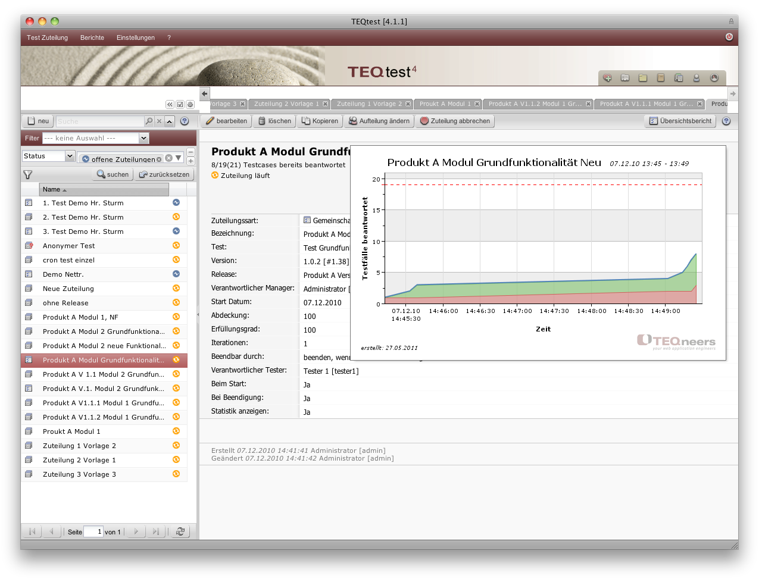Click the löschen button
The height and width of the screenshot is (582, 762).
(274, 121)
